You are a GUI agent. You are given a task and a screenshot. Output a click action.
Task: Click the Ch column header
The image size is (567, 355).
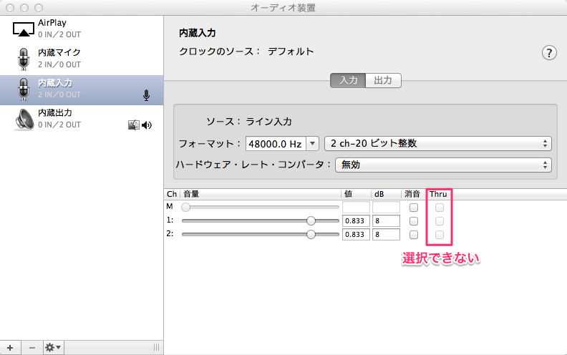pos(171,194)
